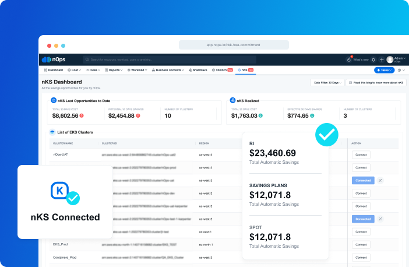Image resolution: width=409 pixels, height=267 pixels.
Task: Click the eu-north-1 region cell
Action: (x=206, y=244)
